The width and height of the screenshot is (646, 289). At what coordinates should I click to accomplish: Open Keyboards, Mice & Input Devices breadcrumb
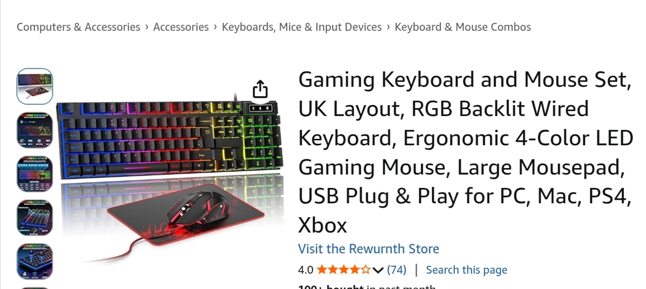pyautogui.click(x=302, y=27)
